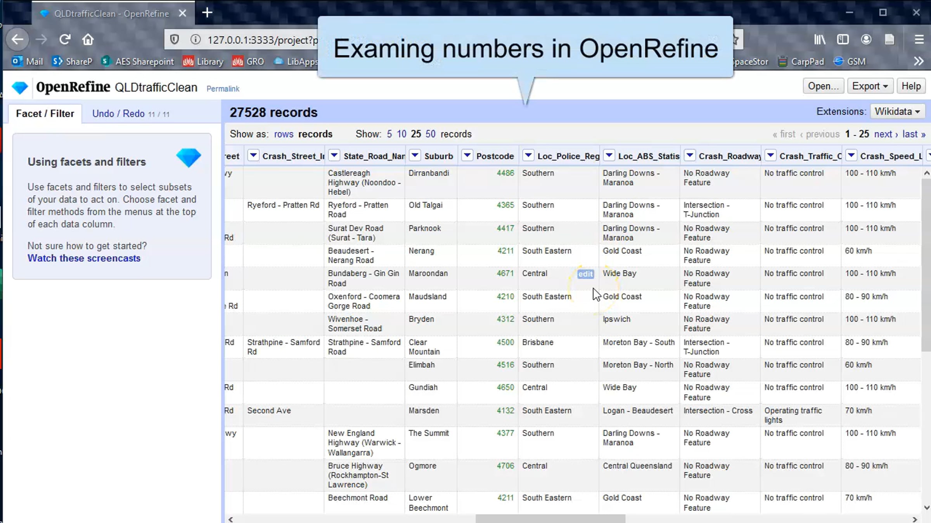This screenshot has height=523, width=931.
Task: Reload the current page
Action: click(65, 39)
